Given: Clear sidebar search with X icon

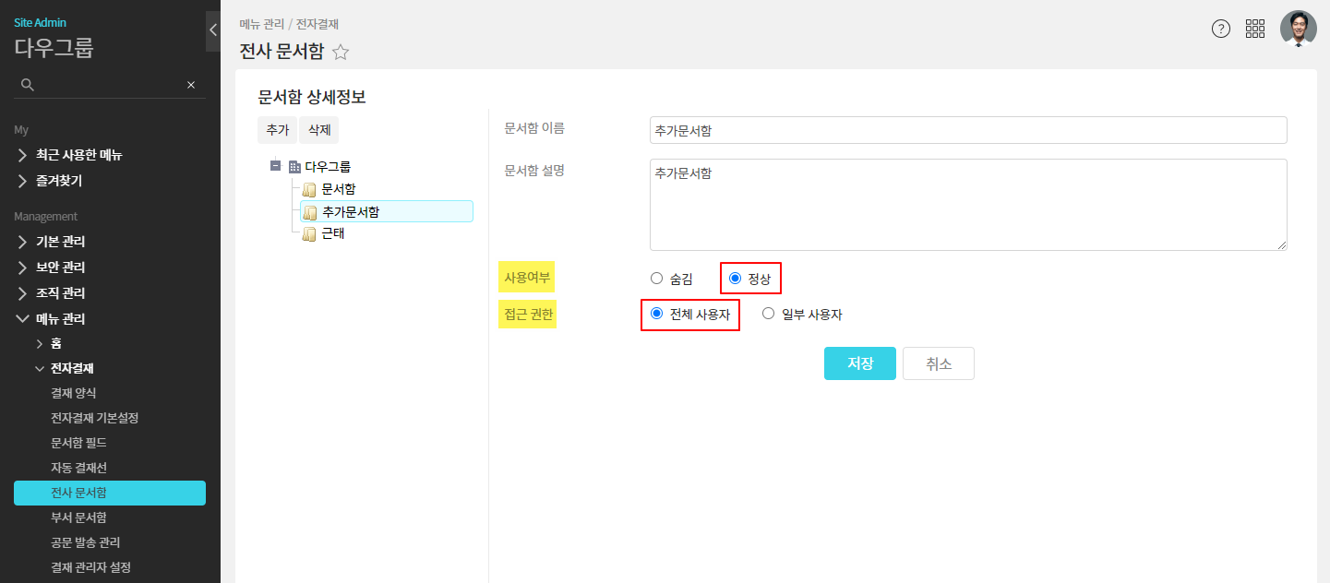Looking at the screenshot, I should point(191,85).
